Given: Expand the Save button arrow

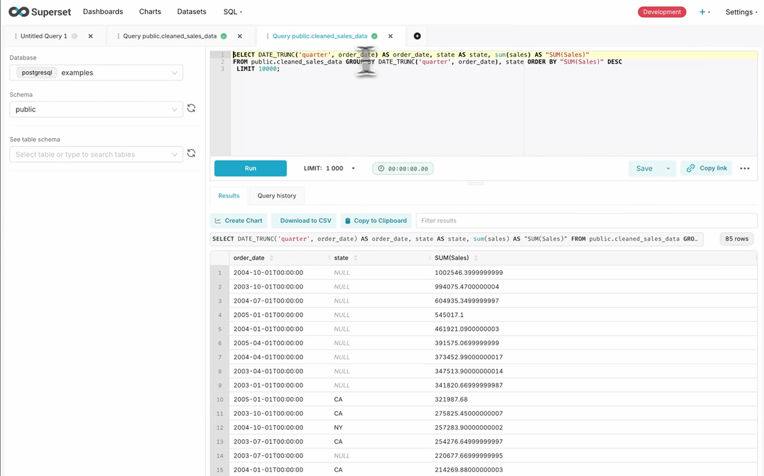Looking at the screenshot, I should (668, 169).
